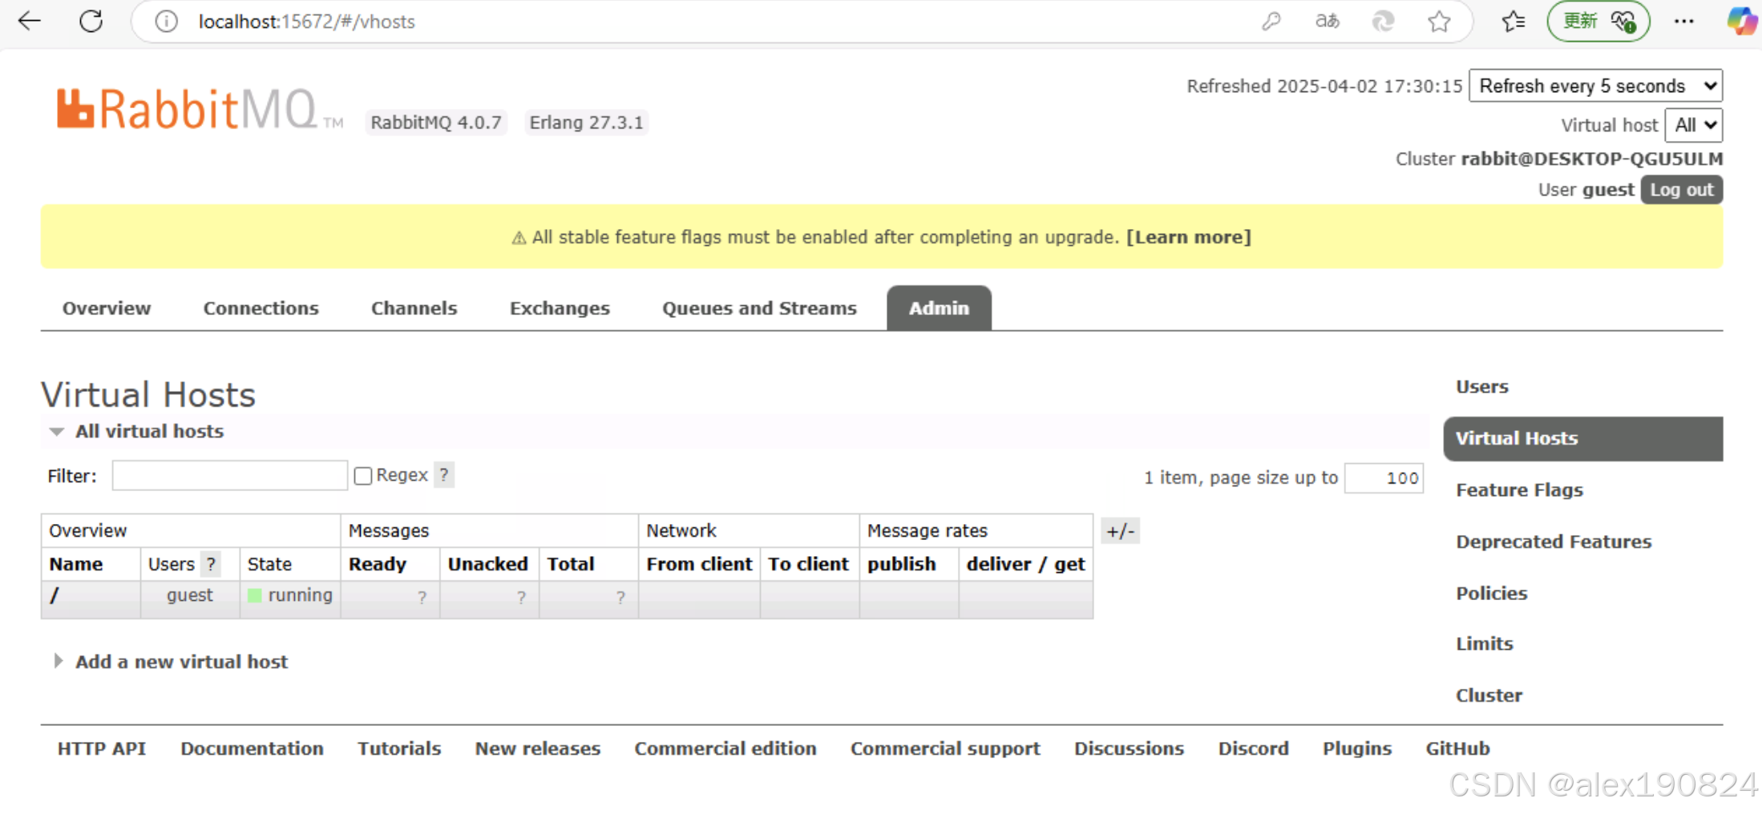The width and height of the screenshot is (1762, 814).
Task: Click the RabbitMQ 4.0.7 version badge
Action: (x=436, y=123)
